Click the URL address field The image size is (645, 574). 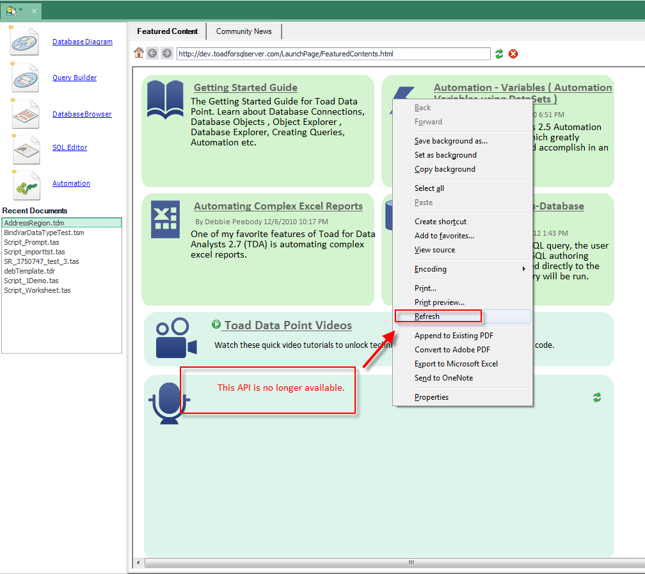pos(333,54)
